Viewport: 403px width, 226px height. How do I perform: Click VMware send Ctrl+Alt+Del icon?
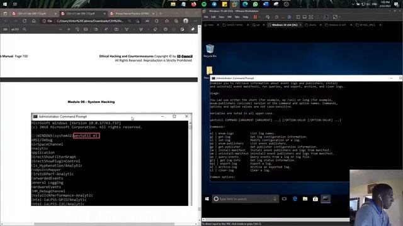[x=268, y=17]
